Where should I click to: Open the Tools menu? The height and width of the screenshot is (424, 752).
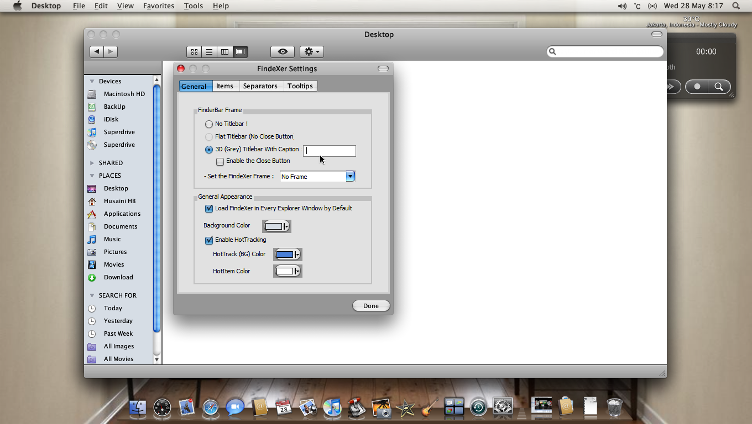(194, 6)
